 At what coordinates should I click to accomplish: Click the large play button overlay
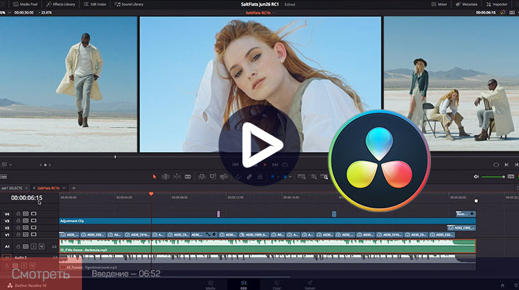[259, 145]
